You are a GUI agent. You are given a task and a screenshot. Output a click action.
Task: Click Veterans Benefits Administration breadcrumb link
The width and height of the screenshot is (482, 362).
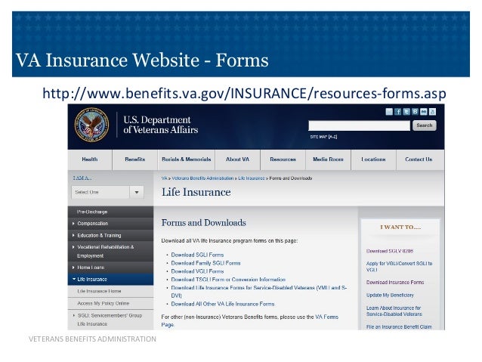click(203, 178)
